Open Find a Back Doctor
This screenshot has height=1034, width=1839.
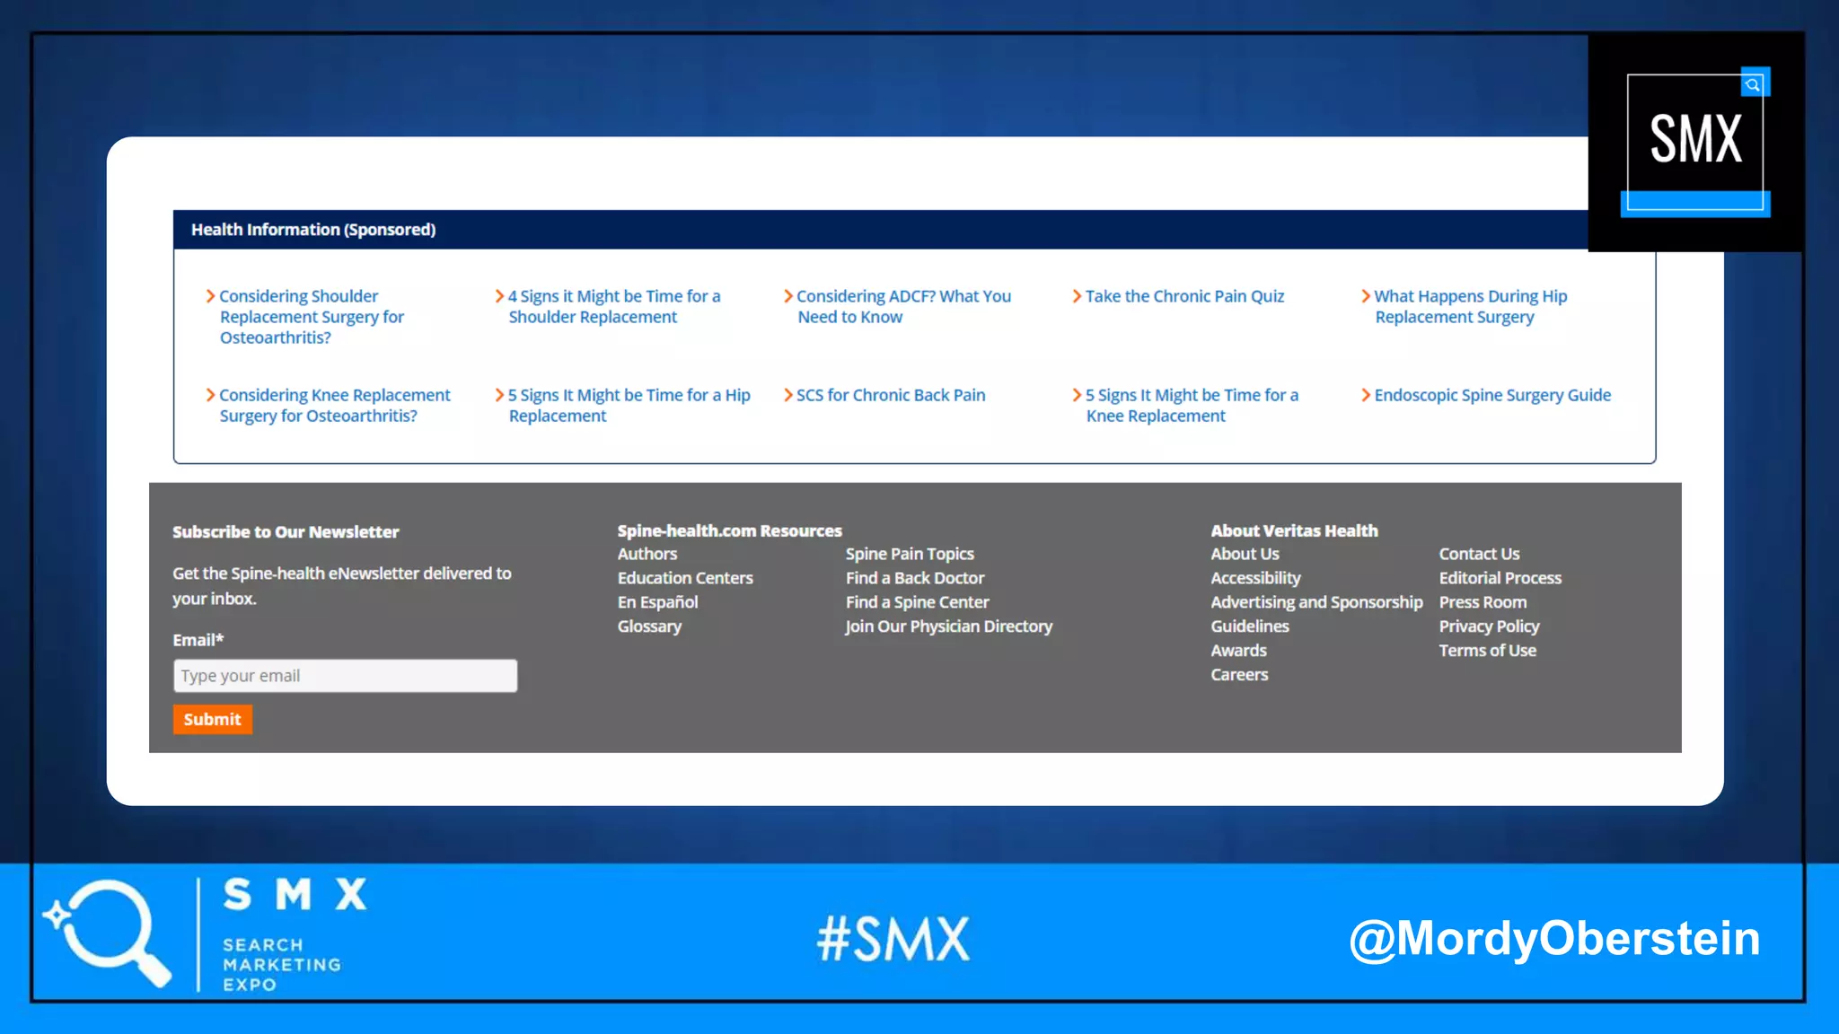(x=914, y=578)
